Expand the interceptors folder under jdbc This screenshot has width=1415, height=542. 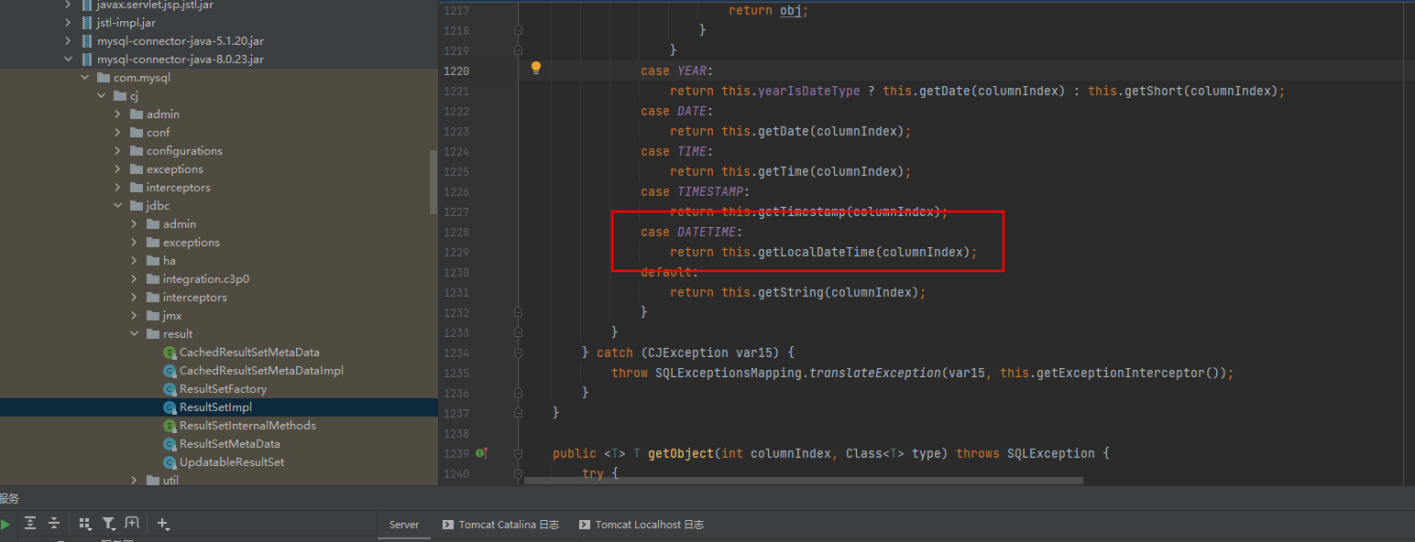(x=135, y=298)
